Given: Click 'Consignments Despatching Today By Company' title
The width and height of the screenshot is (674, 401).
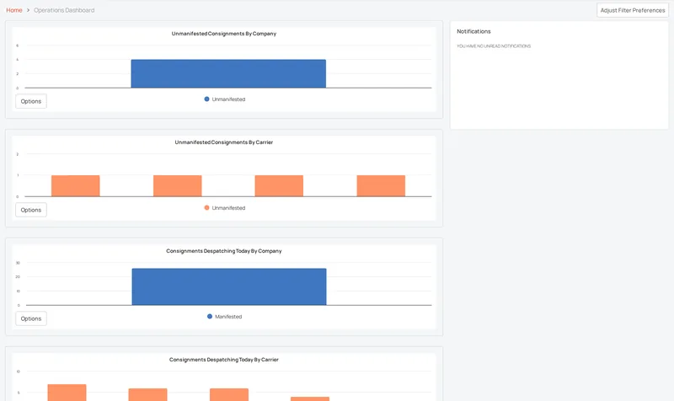Looking at the screenshot, I should click(224, 251).
